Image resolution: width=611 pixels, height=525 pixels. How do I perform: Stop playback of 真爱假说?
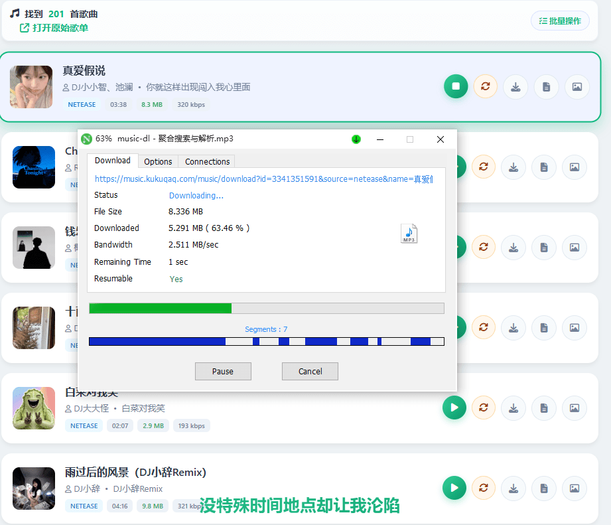click(x=456, y=87)
